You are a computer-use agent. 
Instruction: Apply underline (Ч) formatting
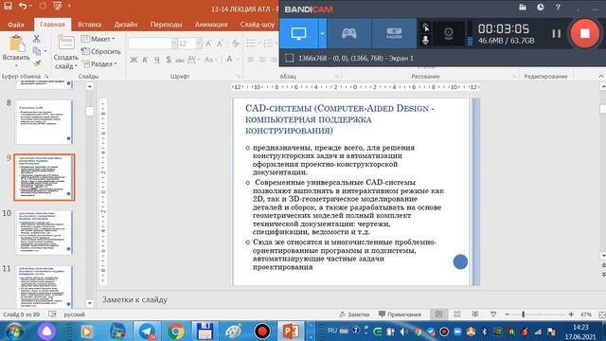156,60
